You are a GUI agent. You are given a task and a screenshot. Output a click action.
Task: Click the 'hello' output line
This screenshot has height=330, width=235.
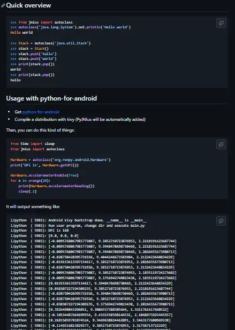coord(16,80)
